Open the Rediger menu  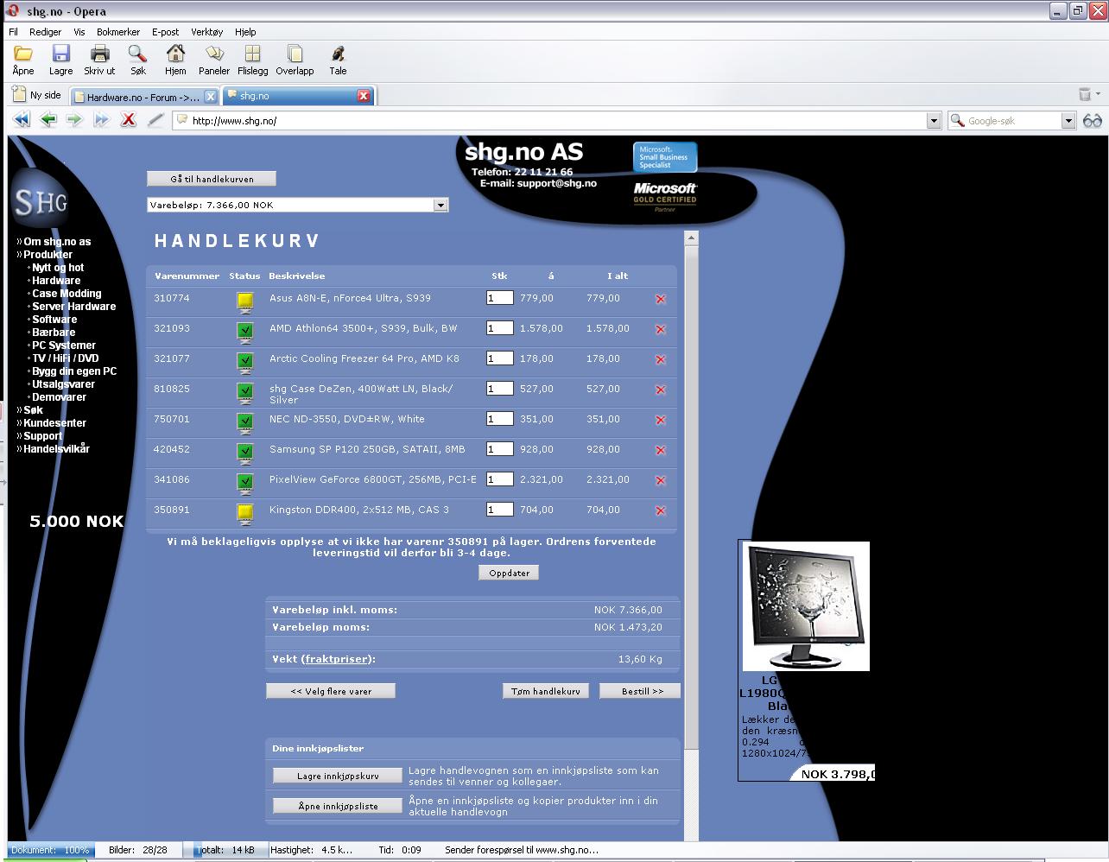point(46,32)
